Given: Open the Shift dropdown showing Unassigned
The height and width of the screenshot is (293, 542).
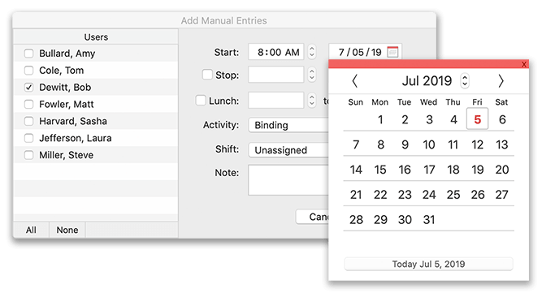Looking at the screenshot, I should (x=288, y=150).
